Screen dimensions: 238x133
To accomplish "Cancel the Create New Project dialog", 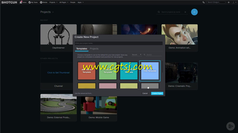I will 145,93.
